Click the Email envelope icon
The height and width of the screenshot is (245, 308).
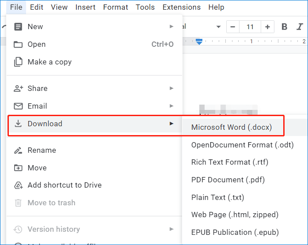click(x=18, y=106)
